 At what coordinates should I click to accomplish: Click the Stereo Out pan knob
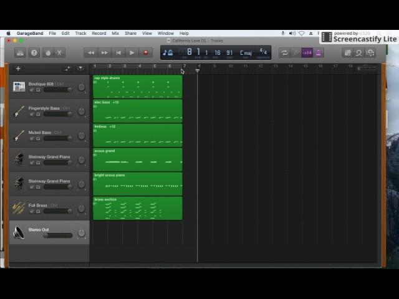coord(82,232)
